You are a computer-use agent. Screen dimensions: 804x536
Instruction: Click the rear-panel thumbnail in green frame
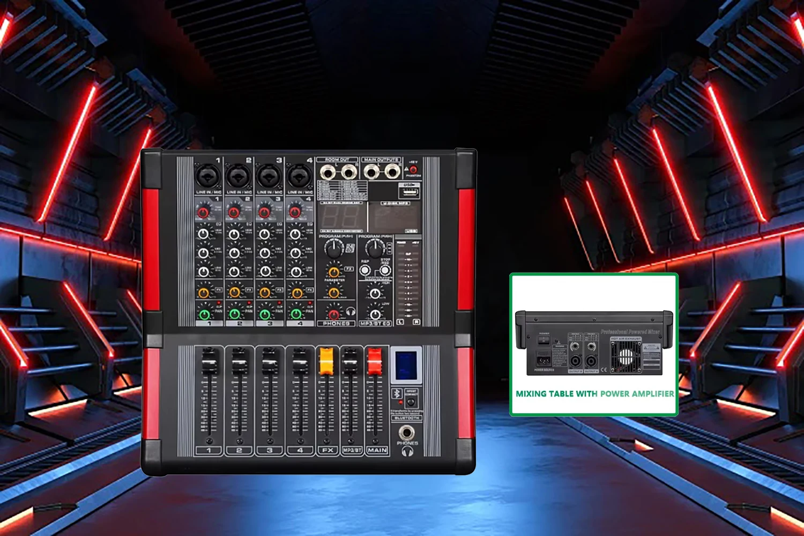[594, 343]
